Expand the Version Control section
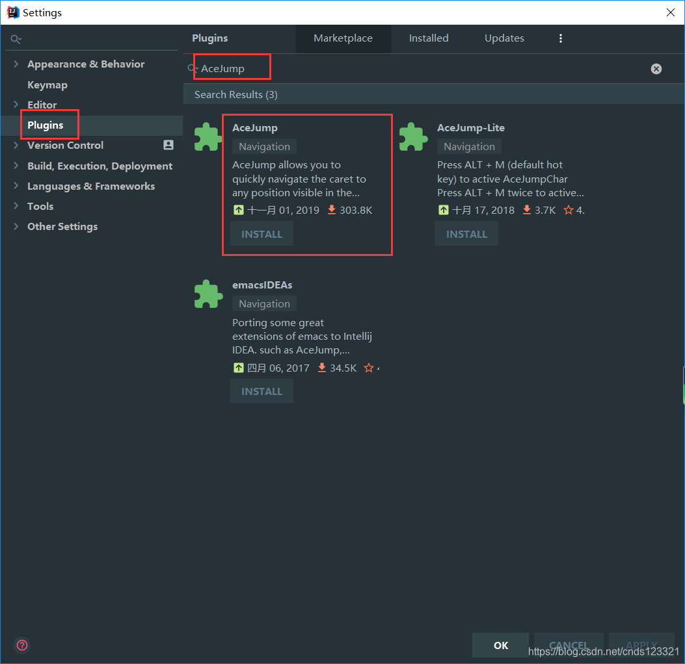This screenshot has height=664, width=685. pos(16,145)
